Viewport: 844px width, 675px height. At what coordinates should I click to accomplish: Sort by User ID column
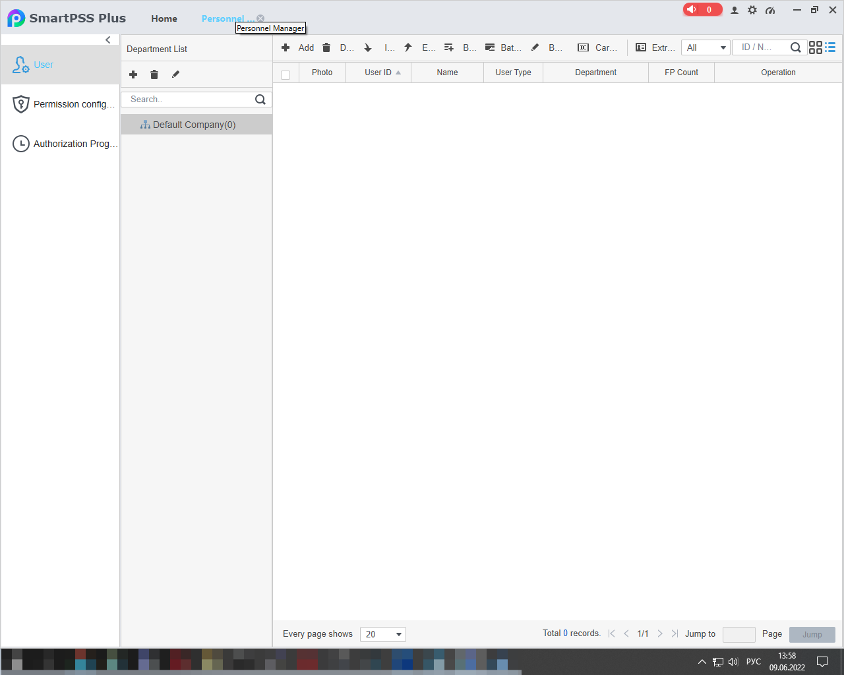tap(378, 73)
